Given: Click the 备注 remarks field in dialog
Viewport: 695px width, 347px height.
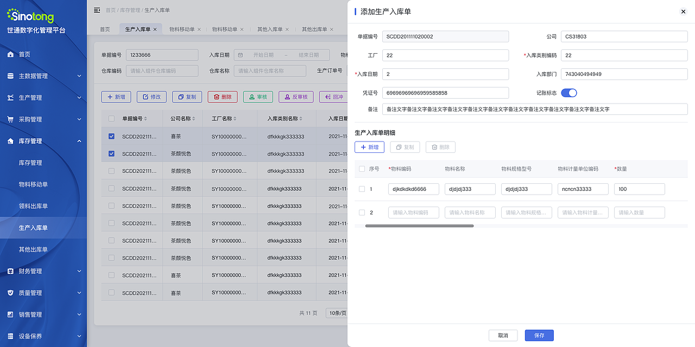Looking at the screenshot, I should (x=535, y=109).
